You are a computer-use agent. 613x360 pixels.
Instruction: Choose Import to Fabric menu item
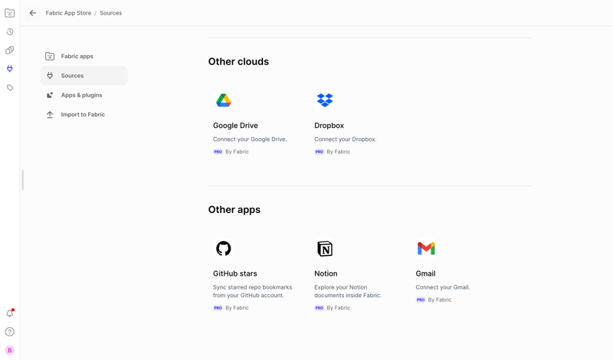coord(83,115)
